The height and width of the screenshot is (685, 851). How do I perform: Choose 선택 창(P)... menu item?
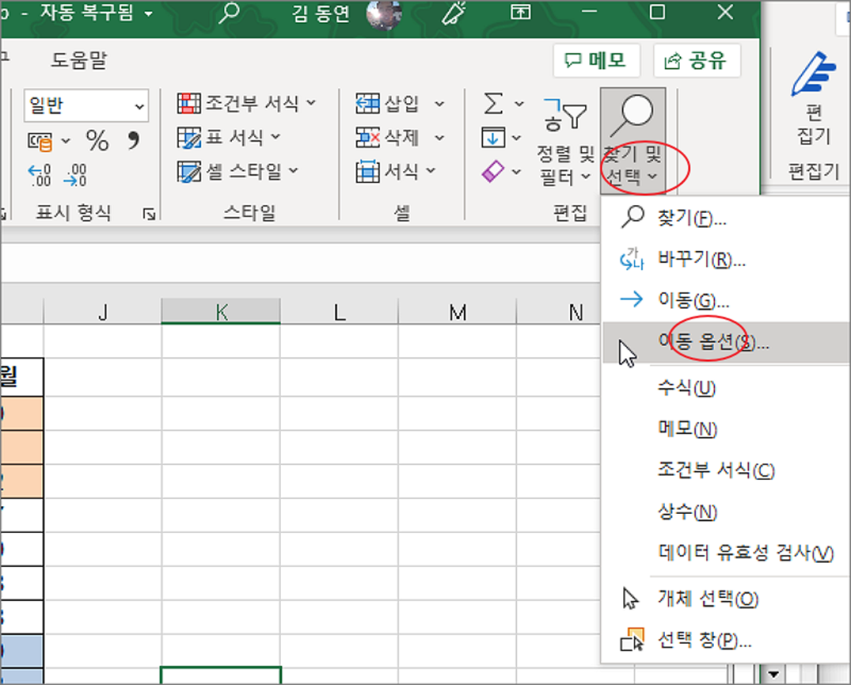click(726, 640)
